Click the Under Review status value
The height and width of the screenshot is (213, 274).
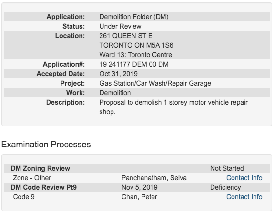click(120, 26)
